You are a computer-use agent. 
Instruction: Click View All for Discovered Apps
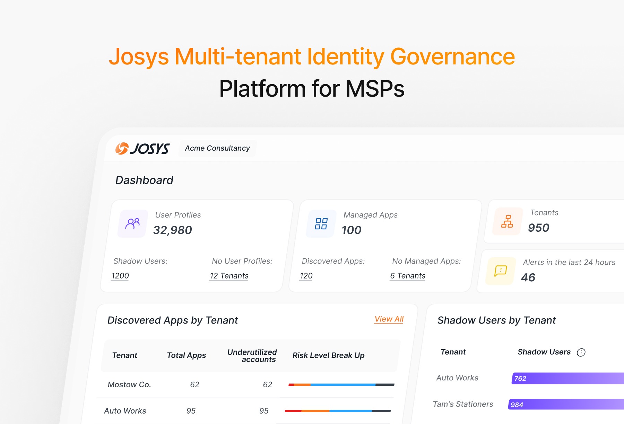point(389,319)
